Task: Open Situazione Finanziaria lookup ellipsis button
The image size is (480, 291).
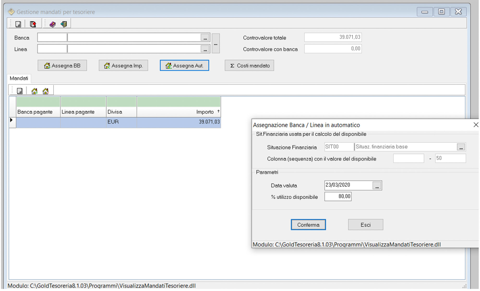Action: (x=461, y=147)
